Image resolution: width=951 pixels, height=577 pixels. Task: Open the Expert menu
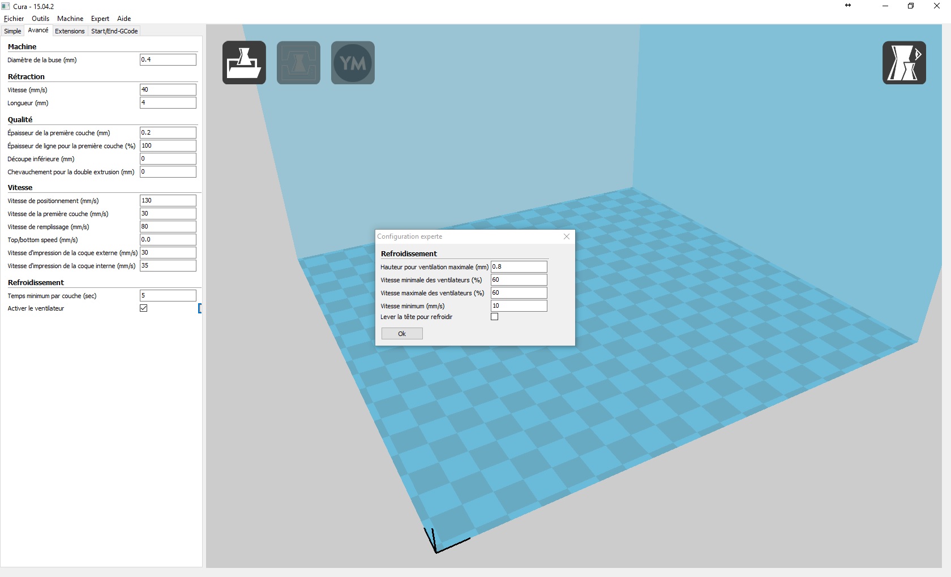pyautogui.click(x=100, y=19)
